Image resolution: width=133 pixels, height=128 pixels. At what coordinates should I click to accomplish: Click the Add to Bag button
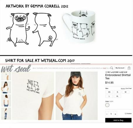tap(118, 120)
